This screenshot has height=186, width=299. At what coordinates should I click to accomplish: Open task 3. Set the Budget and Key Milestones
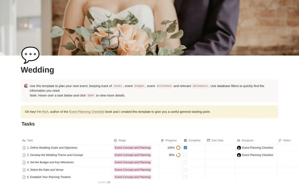tap(50, 162)
